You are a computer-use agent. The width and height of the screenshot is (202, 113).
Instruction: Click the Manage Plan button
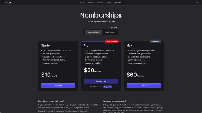[x=101, y=81]
